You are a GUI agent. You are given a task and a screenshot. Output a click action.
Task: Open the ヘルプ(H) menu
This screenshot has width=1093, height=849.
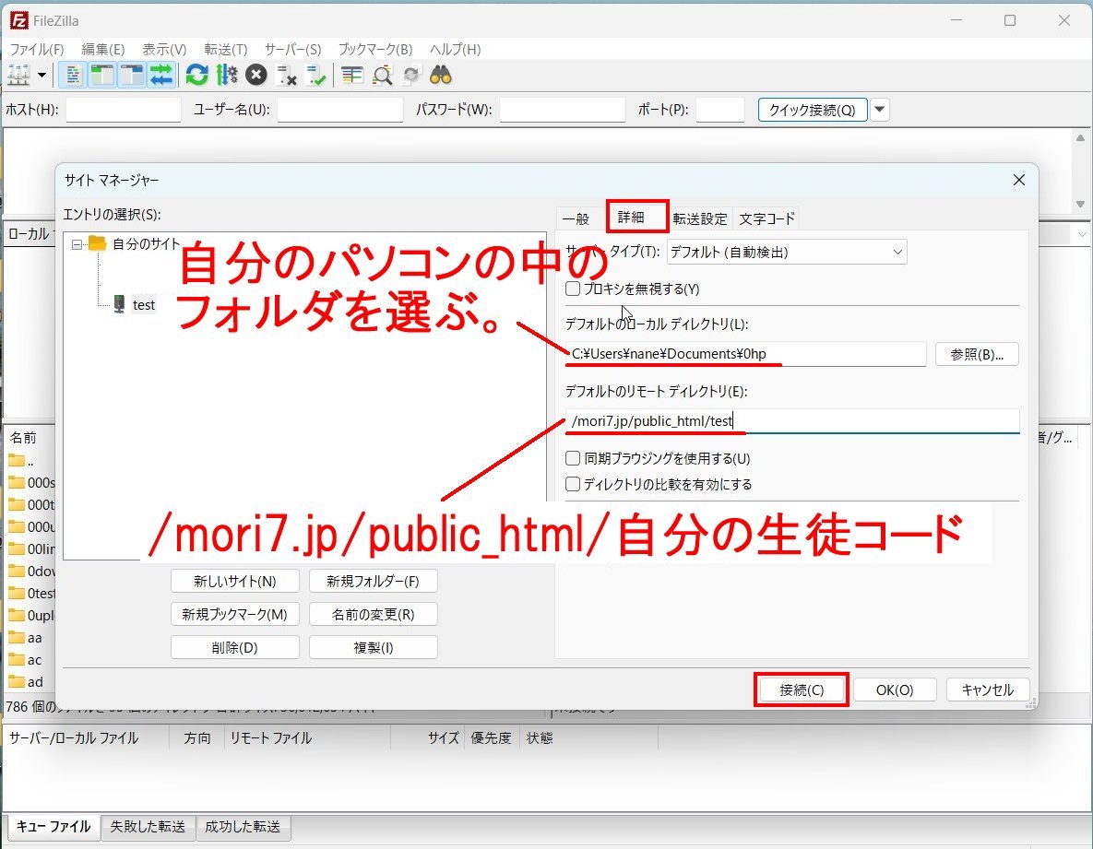point(455,50)
